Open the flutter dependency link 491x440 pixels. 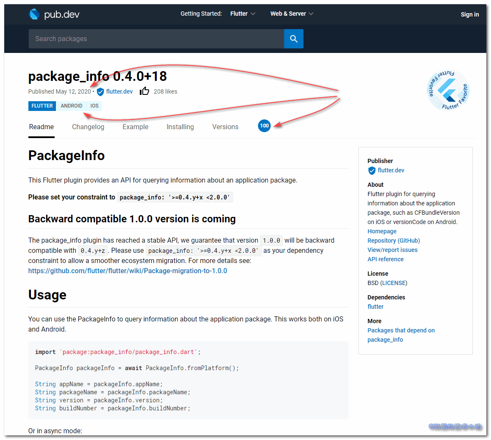[x=375, y=307]
